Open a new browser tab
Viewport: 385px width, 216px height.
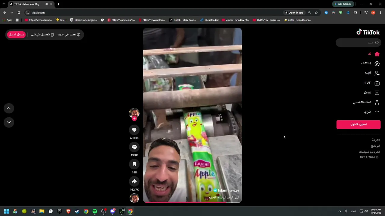tap(58, 4)
